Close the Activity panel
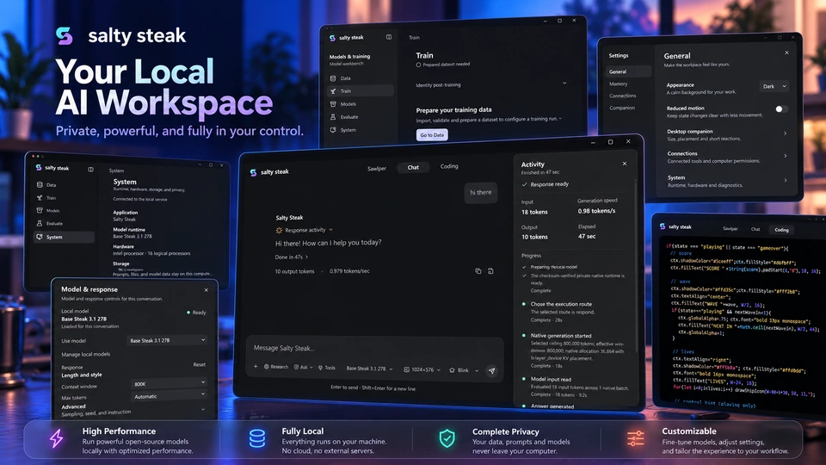Viewport: 826px width, 465px height. click(x=625, y=164)
